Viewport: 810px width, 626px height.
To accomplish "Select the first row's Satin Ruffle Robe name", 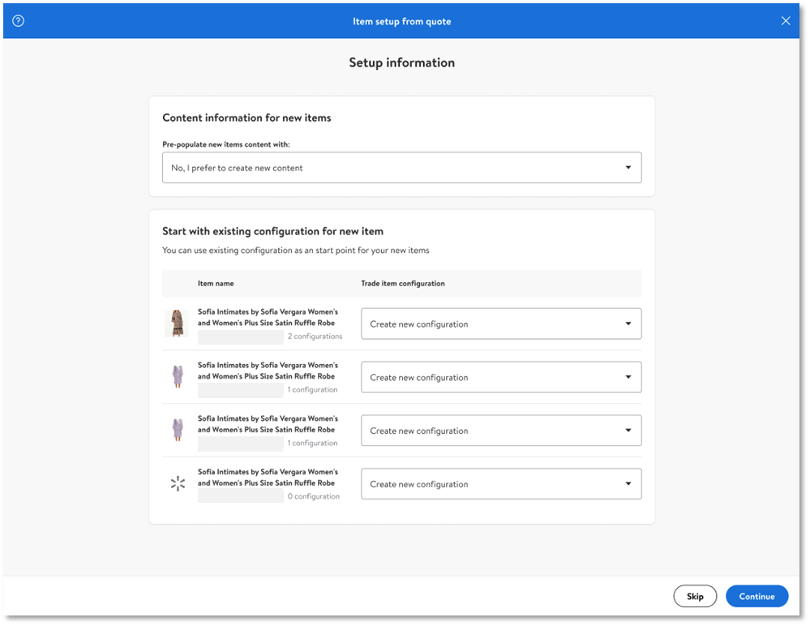I will [268, 317].
